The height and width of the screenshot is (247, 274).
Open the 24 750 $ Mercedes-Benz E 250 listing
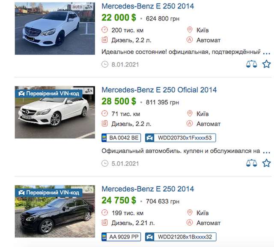point(148,189)
